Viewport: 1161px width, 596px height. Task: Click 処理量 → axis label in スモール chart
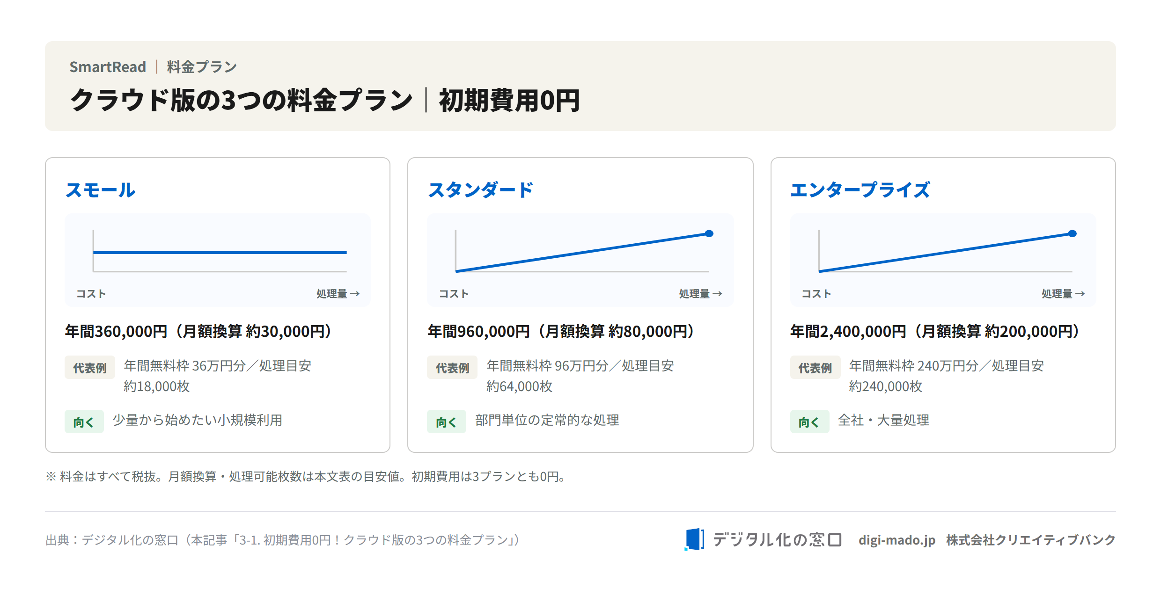tap(338, 294)
